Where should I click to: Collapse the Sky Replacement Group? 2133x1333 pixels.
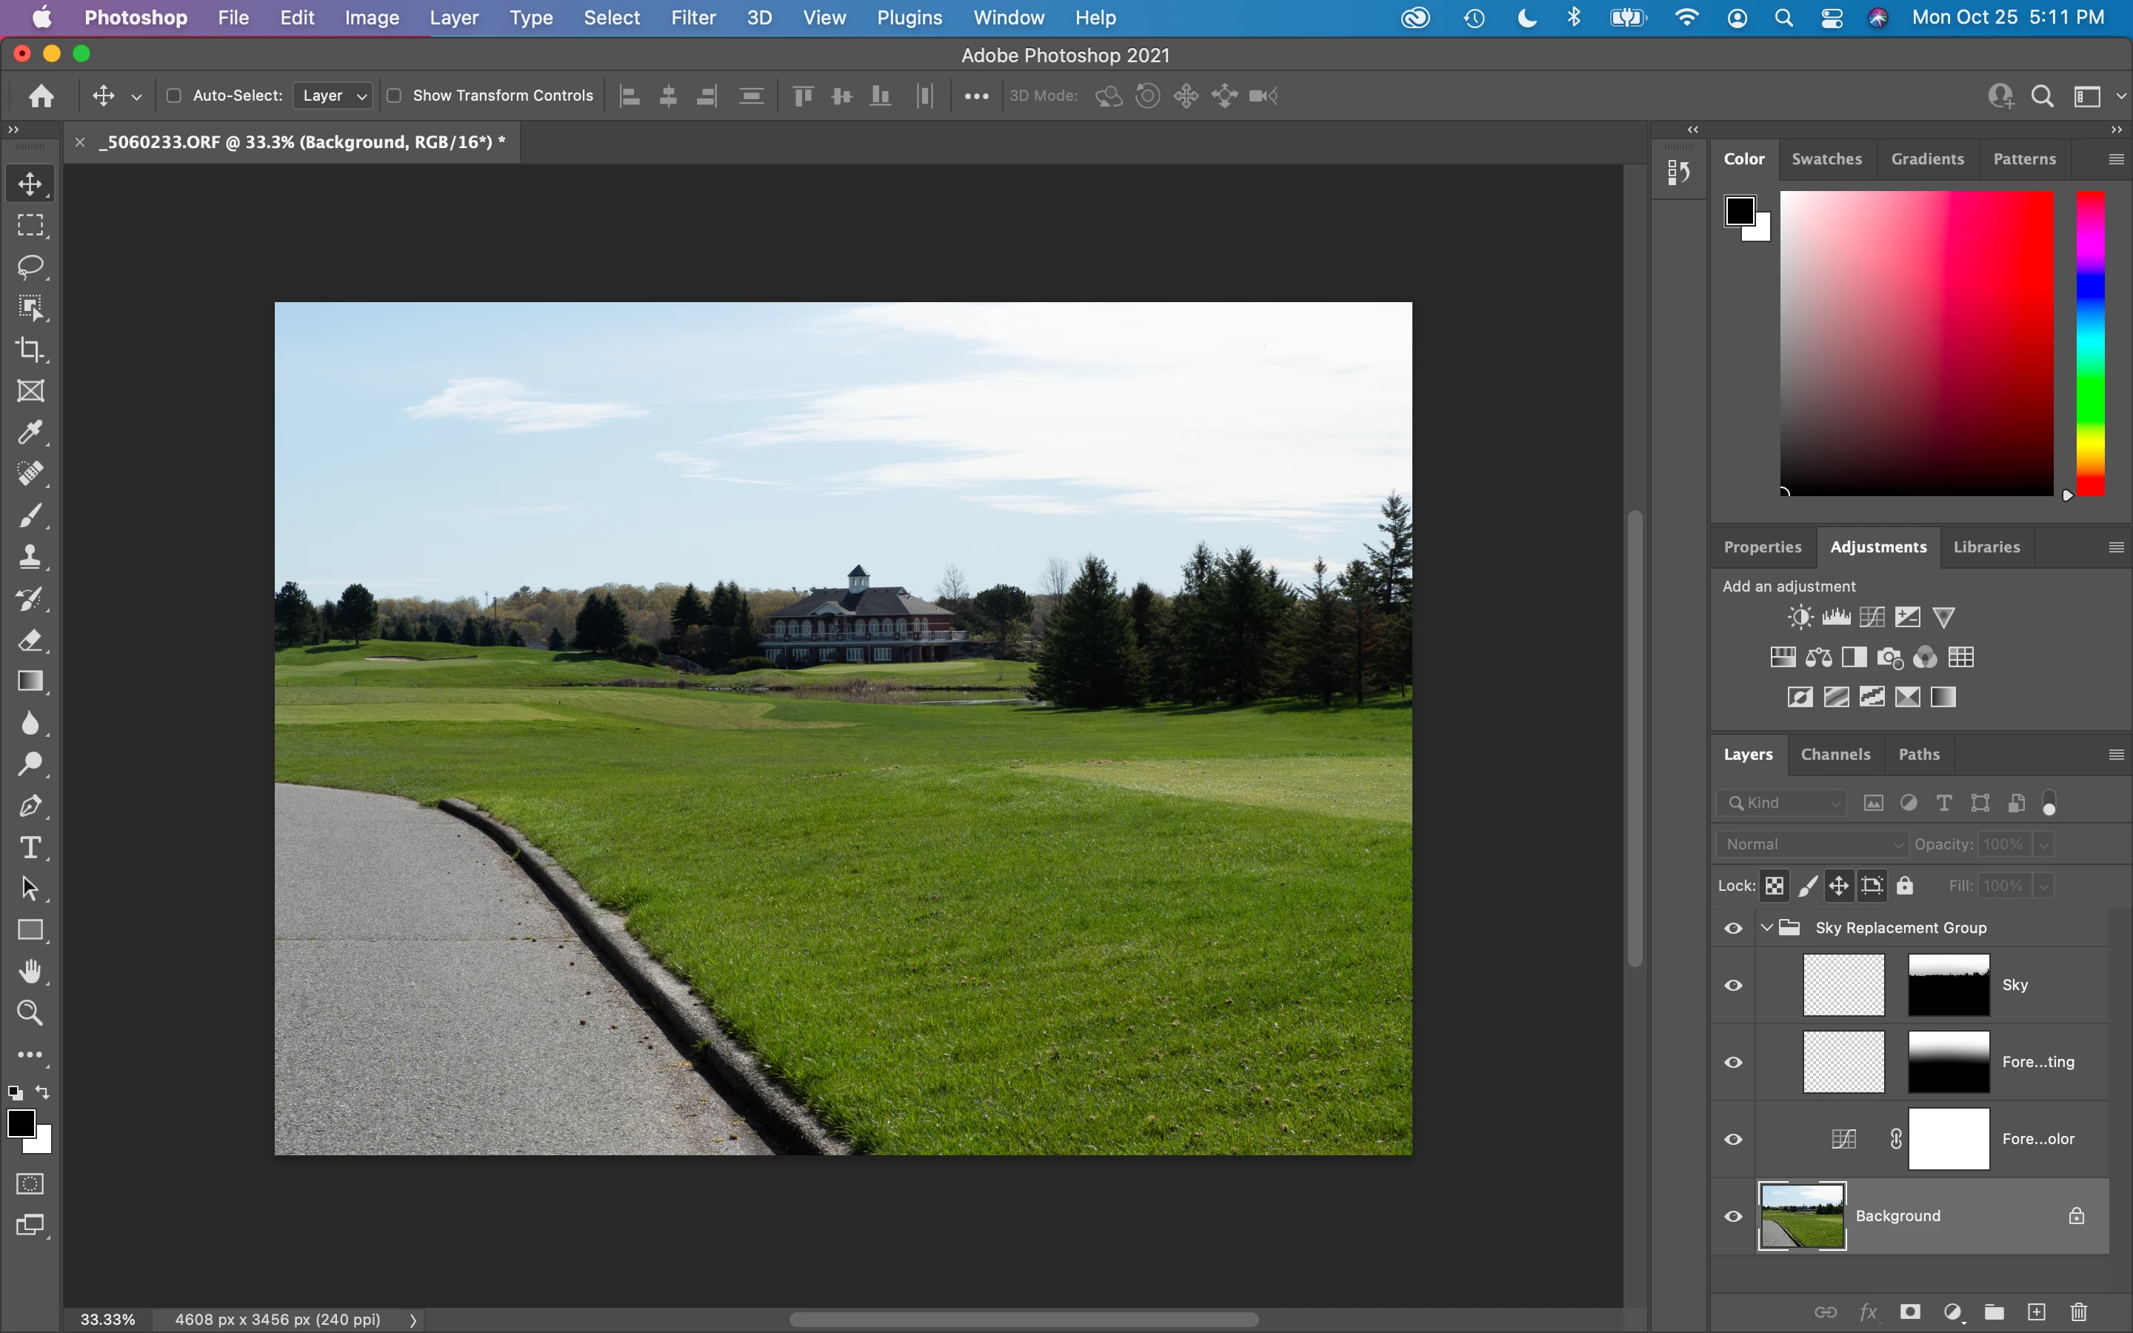(1766, 927)
